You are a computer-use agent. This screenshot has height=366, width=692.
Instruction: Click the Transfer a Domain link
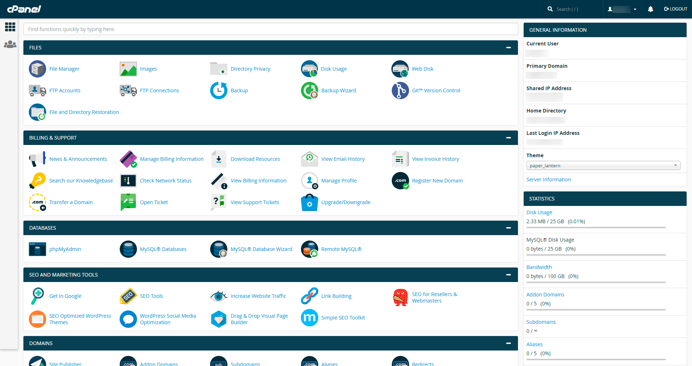coord(71,202)
